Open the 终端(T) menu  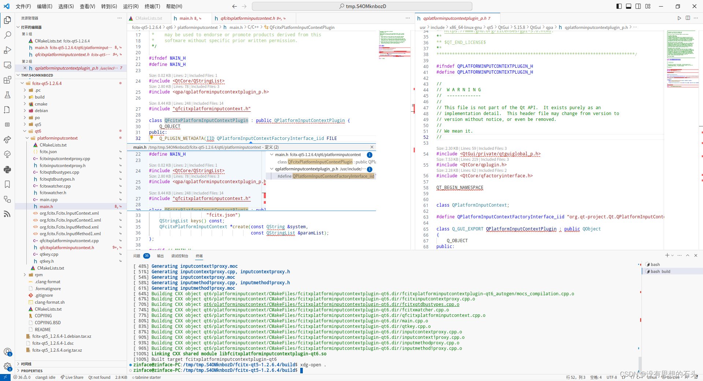[152, 6]
